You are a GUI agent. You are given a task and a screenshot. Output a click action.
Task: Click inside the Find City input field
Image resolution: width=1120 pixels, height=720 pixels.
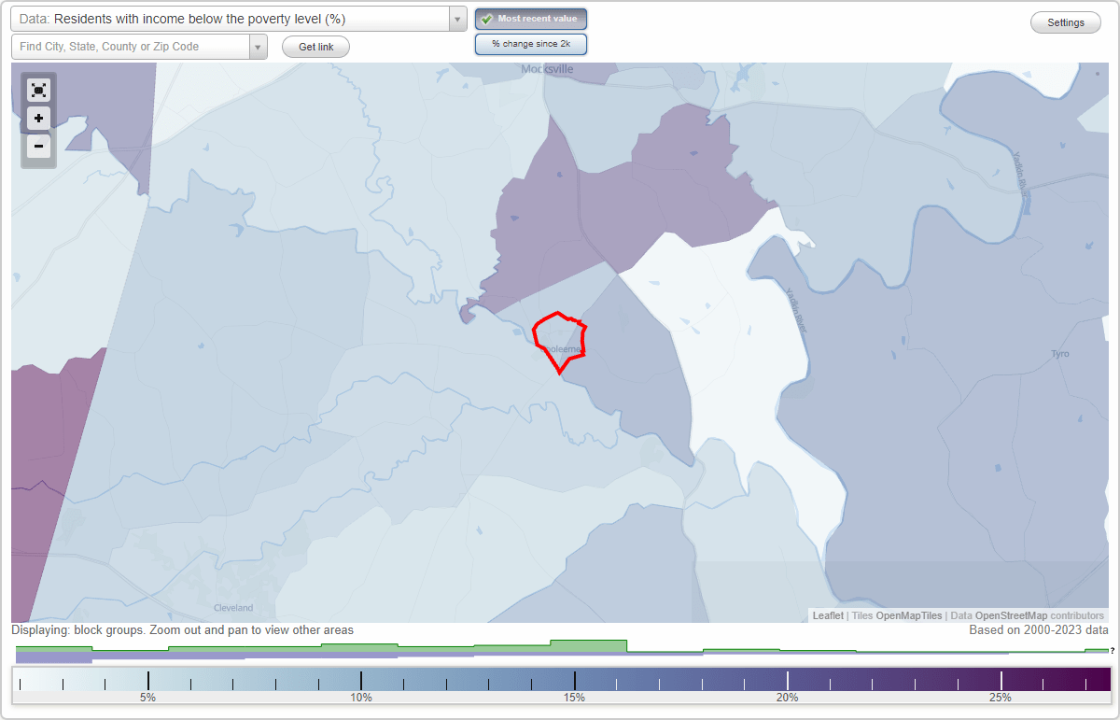131,46
